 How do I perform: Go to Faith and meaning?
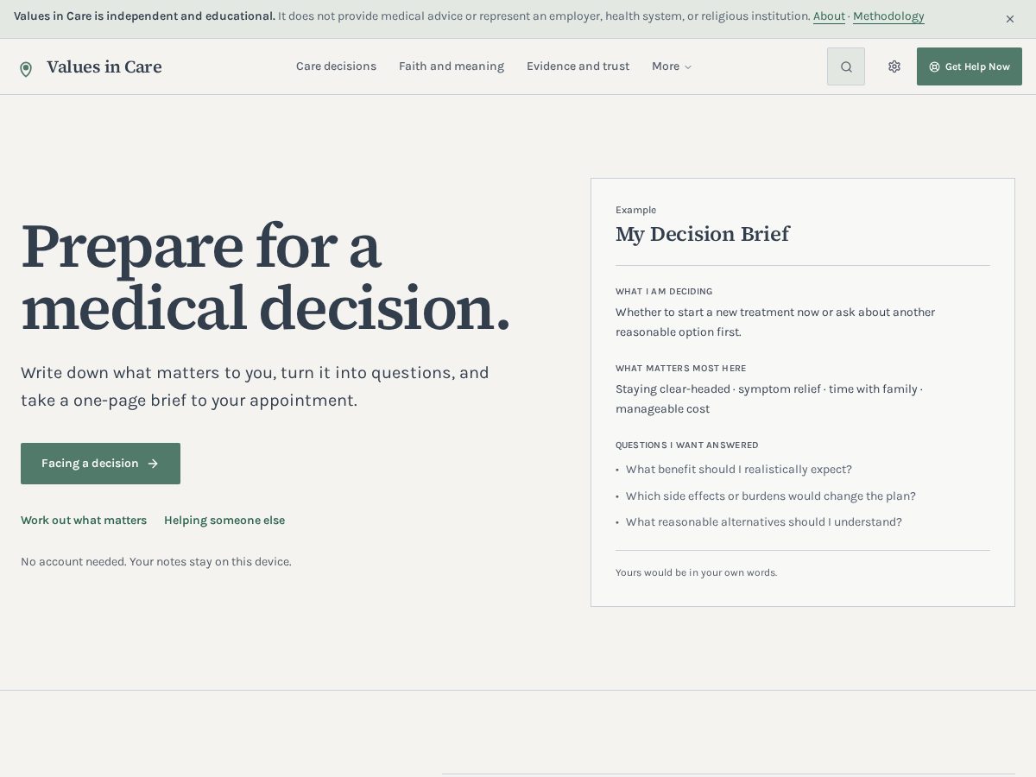[x=452, y=66]
